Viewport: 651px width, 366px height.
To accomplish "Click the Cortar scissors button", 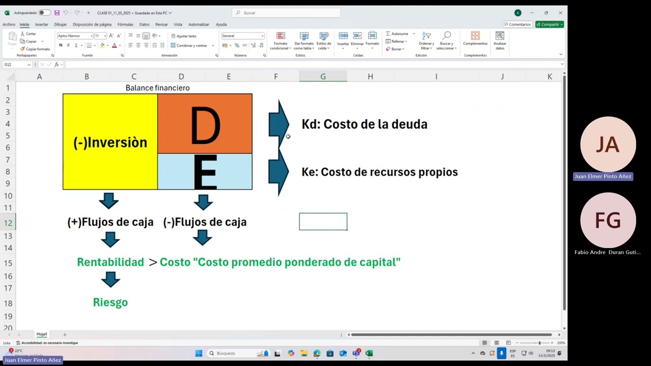I will click(x=28, y=34).
